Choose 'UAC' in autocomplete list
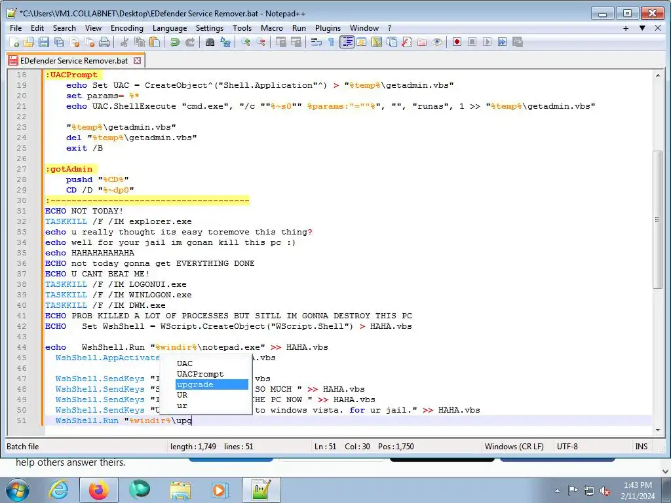 point(212,363)
